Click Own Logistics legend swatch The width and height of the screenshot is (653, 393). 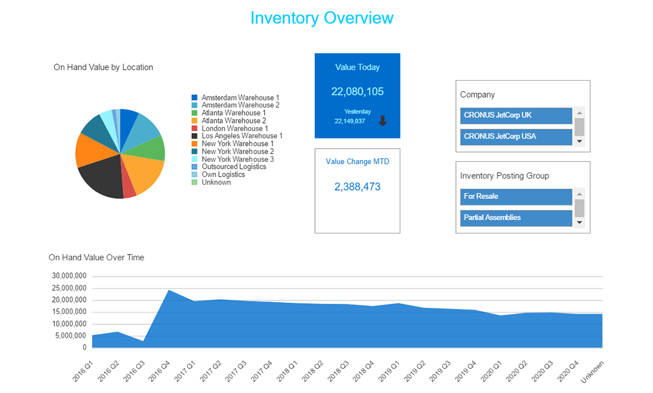tap(195, 174)
